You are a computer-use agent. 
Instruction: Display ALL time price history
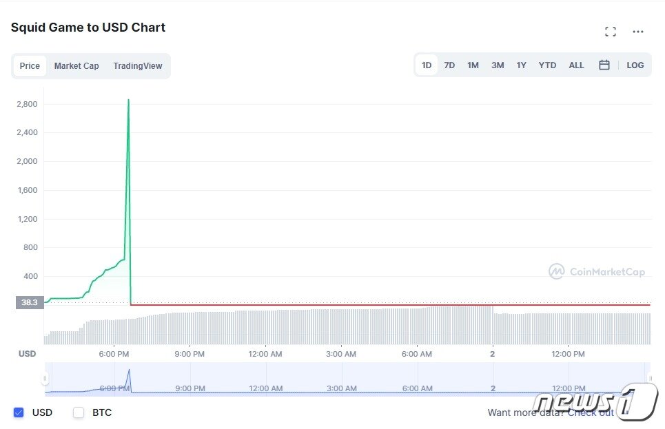[576, 65]
